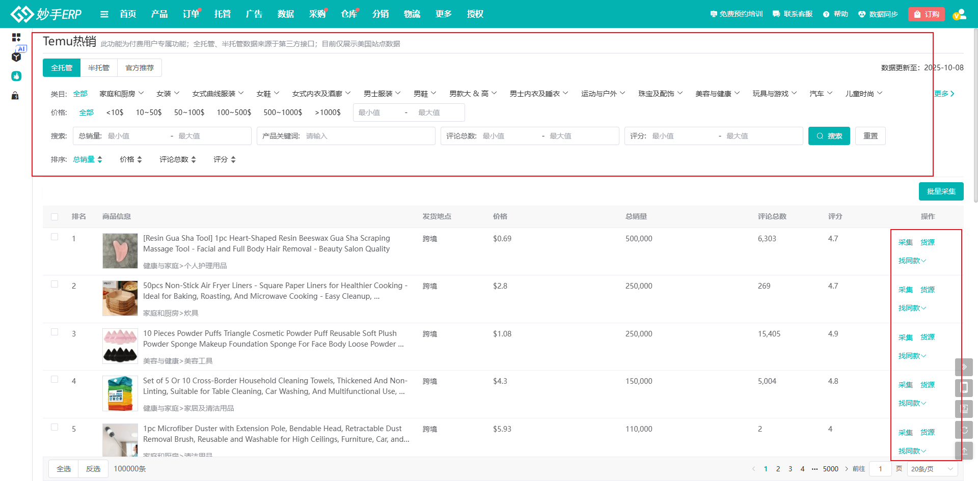Open the 数据 menu in top navigation
Screen dimensions: 978x481
285,14
